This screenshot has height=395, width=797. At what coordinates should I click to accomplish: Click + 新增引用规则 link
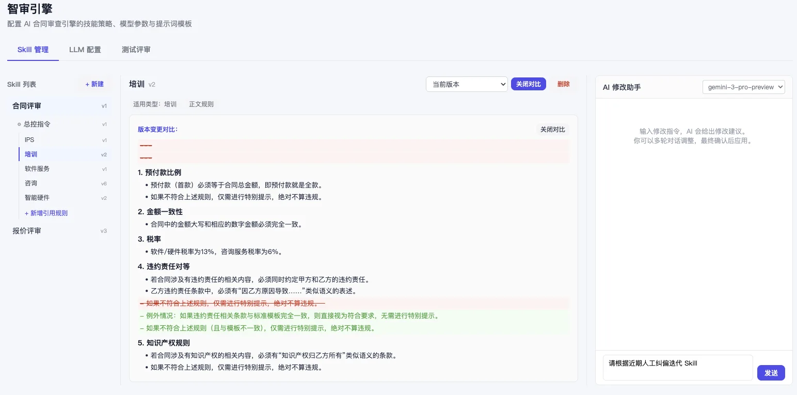click(x=46, y=213)
